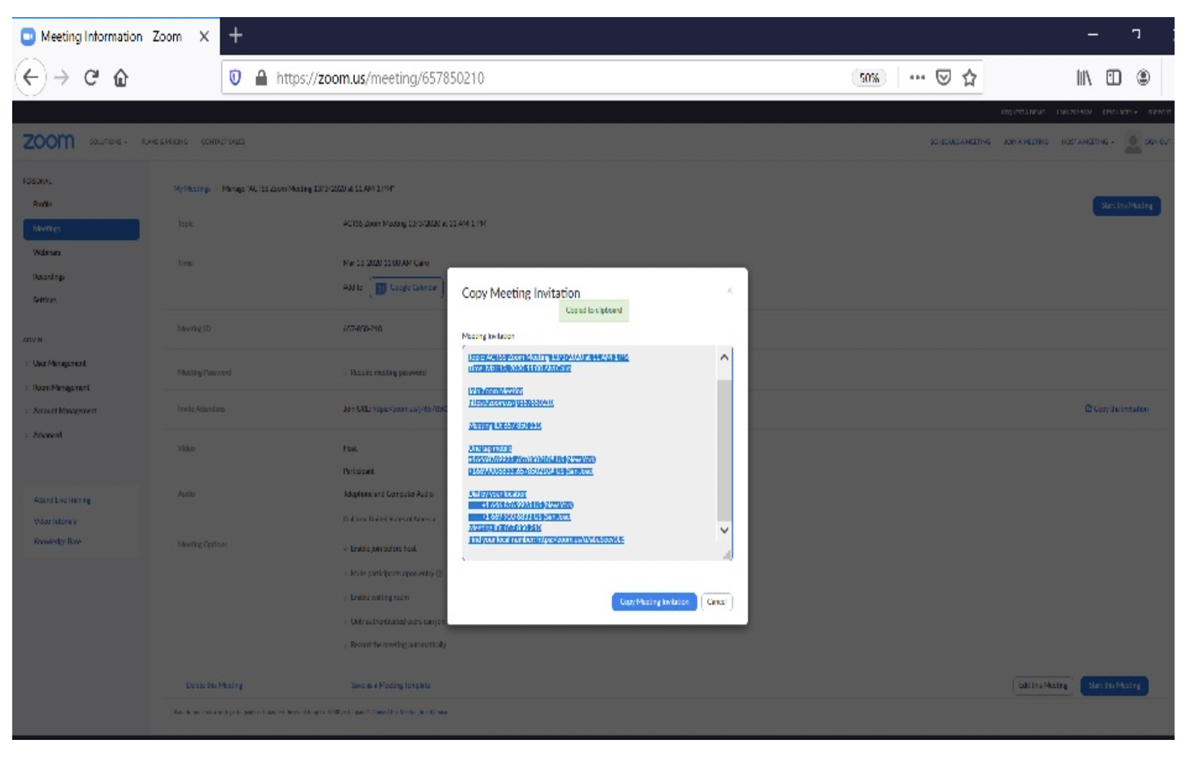Open the browser library icon
This screenshot has width=1188, height=757.
click(1084, 77)
